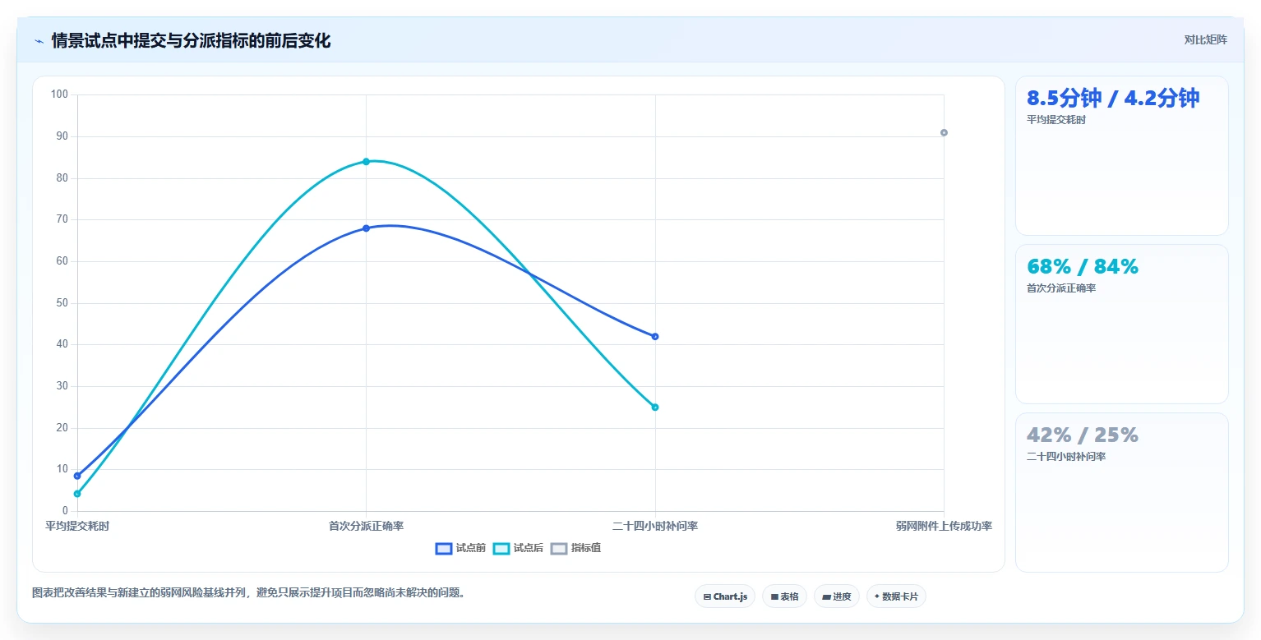1261x640 pixels.
Task: Click the footnote text below the chart
Action: point(249,592)
